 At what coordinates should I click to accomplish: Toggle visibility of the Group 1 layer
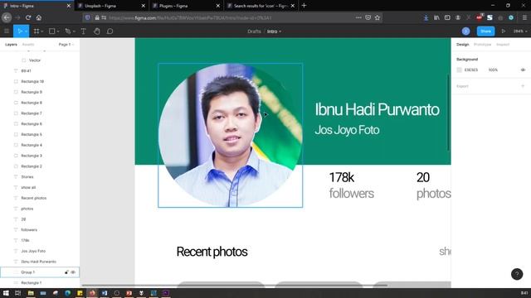coord(73,272)
